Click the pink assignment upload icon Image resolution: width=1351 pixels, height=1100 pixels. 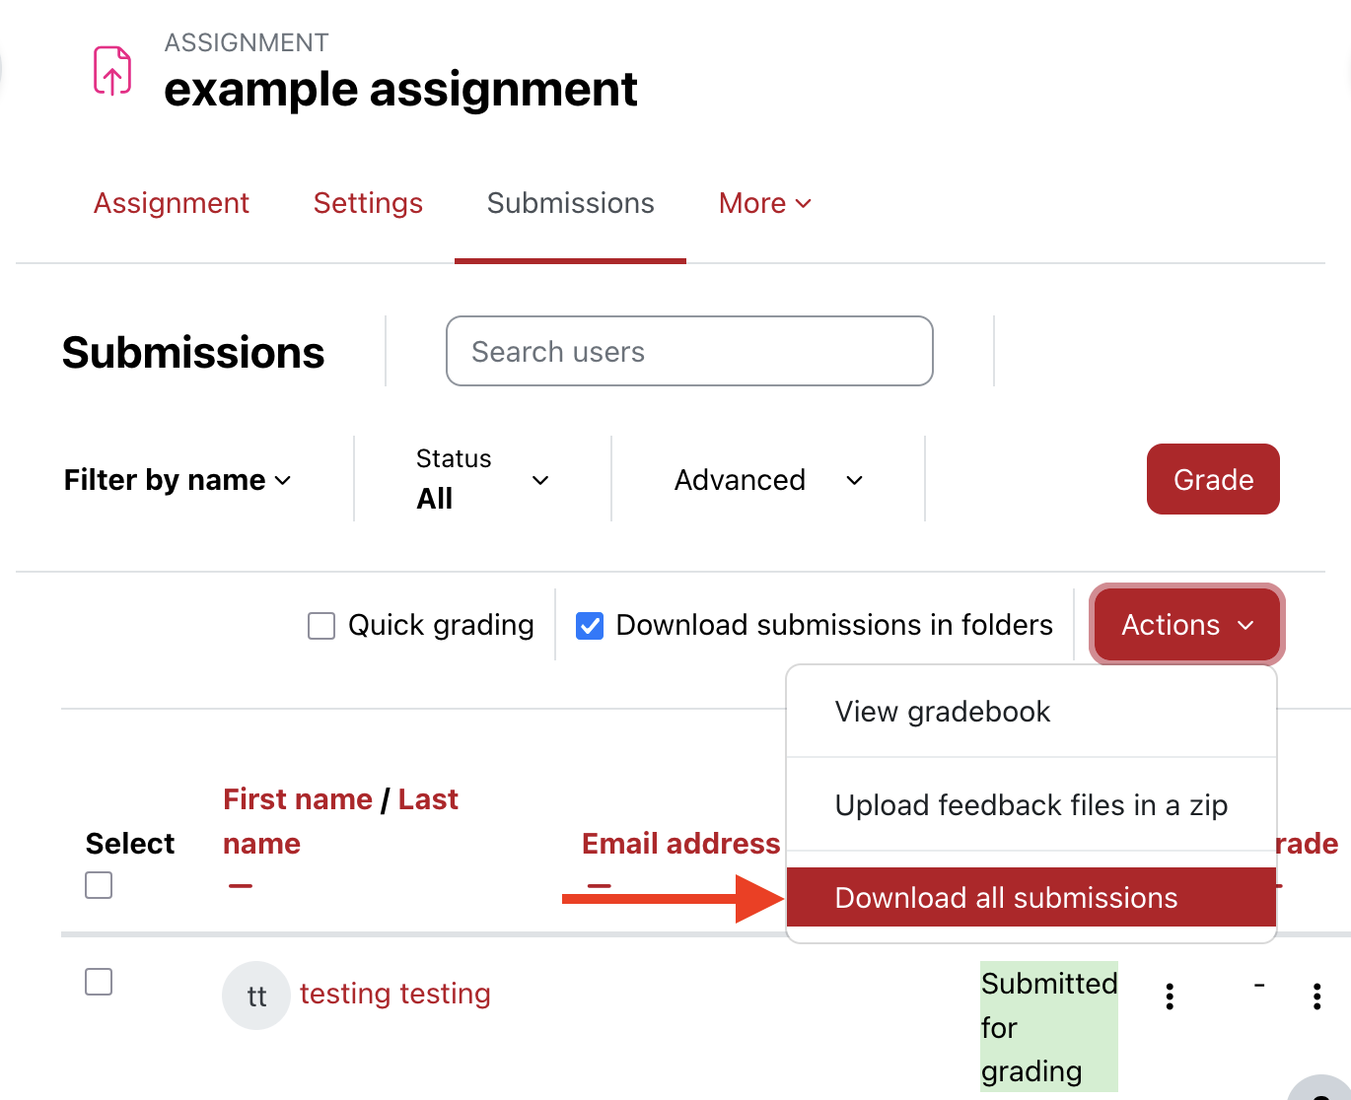click(x=112, y=70)
